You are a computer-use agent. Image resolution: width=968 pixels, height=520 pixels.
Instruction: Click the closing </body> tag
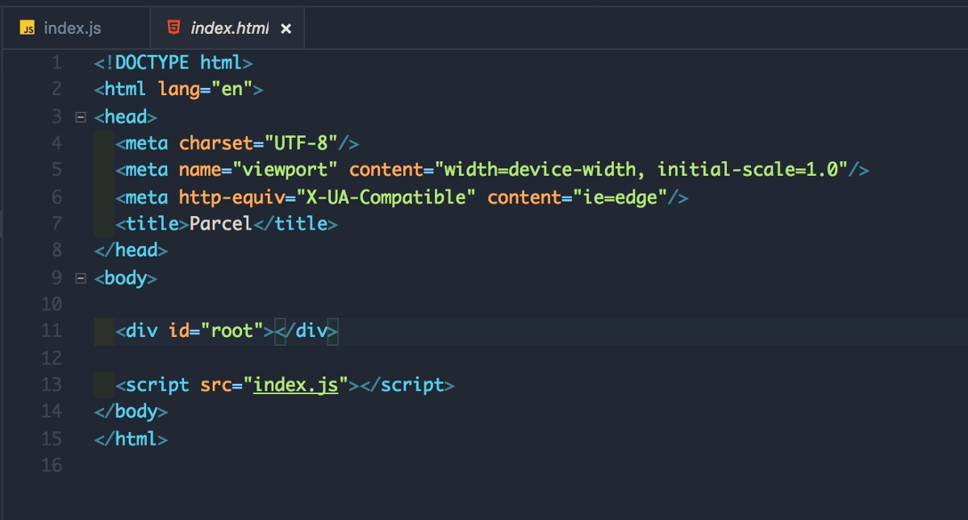coord(131,412)
